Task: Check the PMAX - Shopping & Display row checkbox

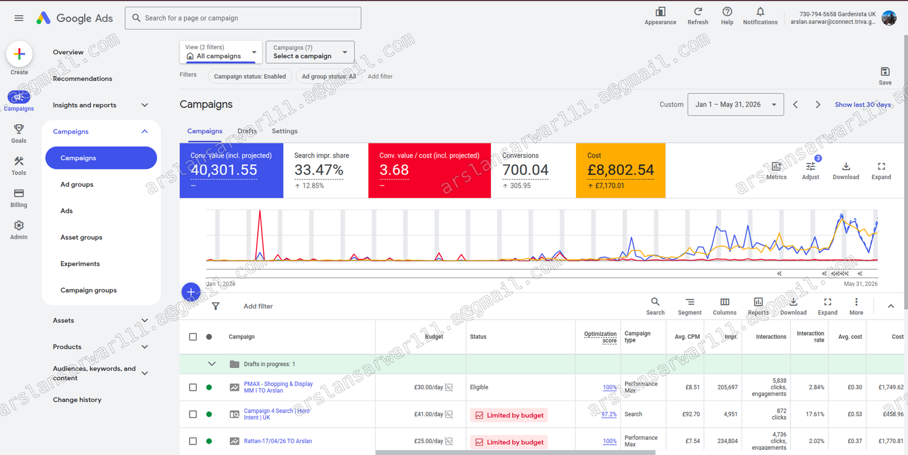Action: (193, 388)
